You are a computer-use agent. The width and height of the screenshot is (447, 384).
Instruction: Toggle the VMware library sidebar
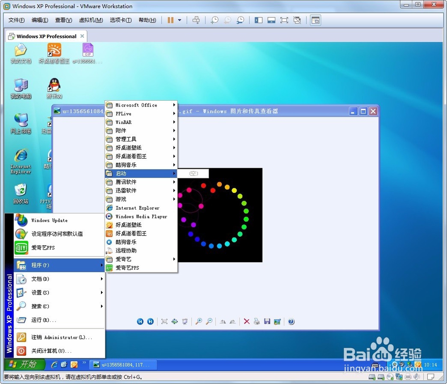coord(258,20)
